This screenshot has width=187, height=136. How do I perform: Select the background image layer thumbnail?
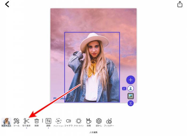click(x=131, y=96)
